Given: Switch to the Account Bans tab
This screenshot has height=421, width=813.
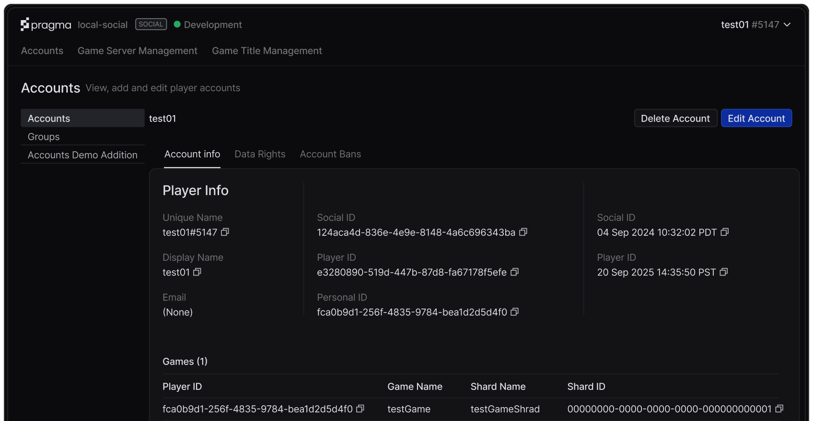Looking at the screenshot, I should pyautogui.click(x=330, y=154).
